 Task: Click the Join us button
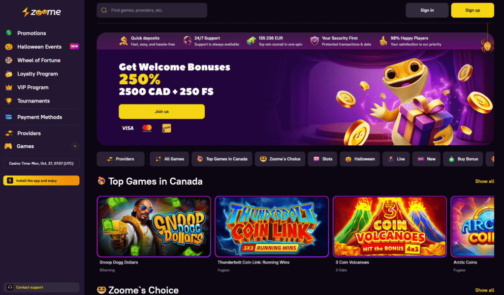[x=161, y=111]
